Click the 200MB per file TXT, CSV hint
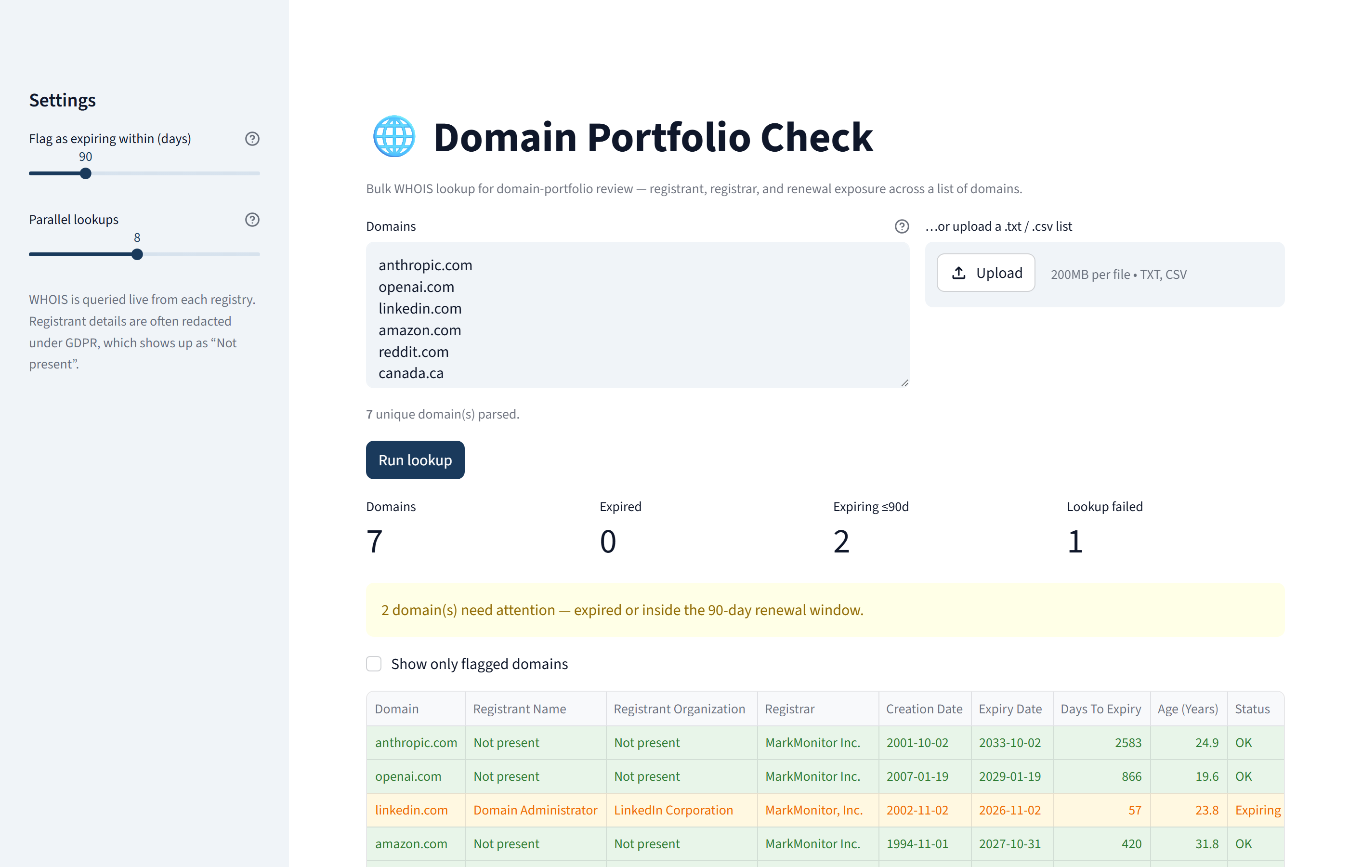The width and height of the screenshot is (1362, 867). point(1118,274)
